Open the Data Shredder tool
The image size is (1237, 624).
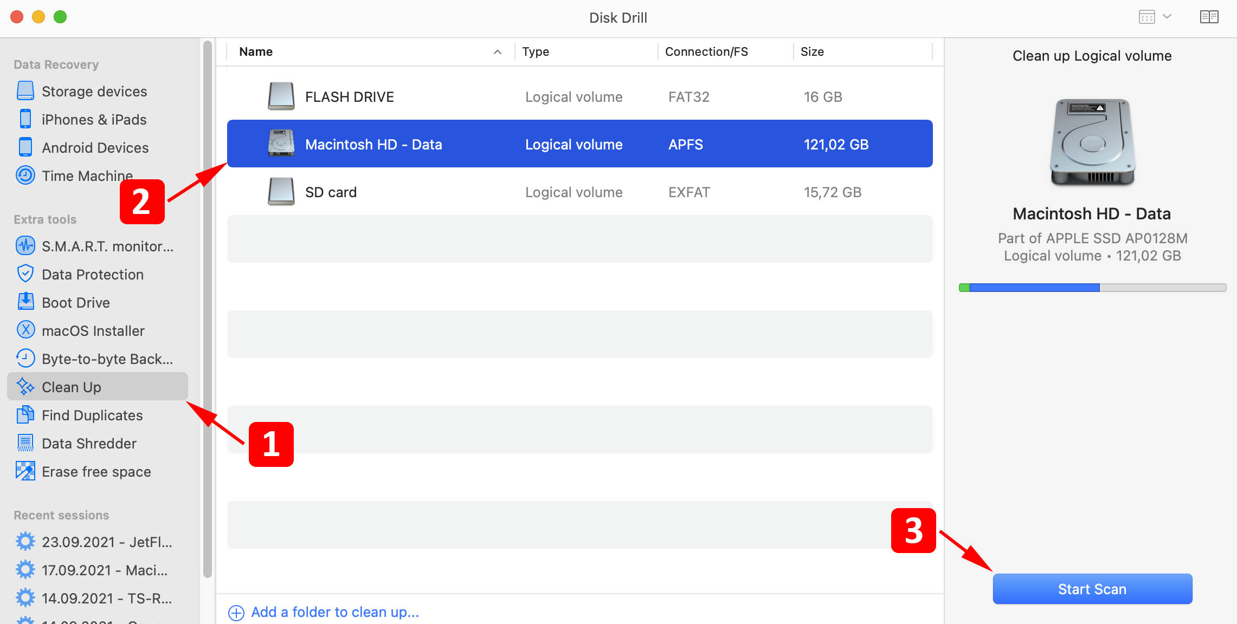89,443
